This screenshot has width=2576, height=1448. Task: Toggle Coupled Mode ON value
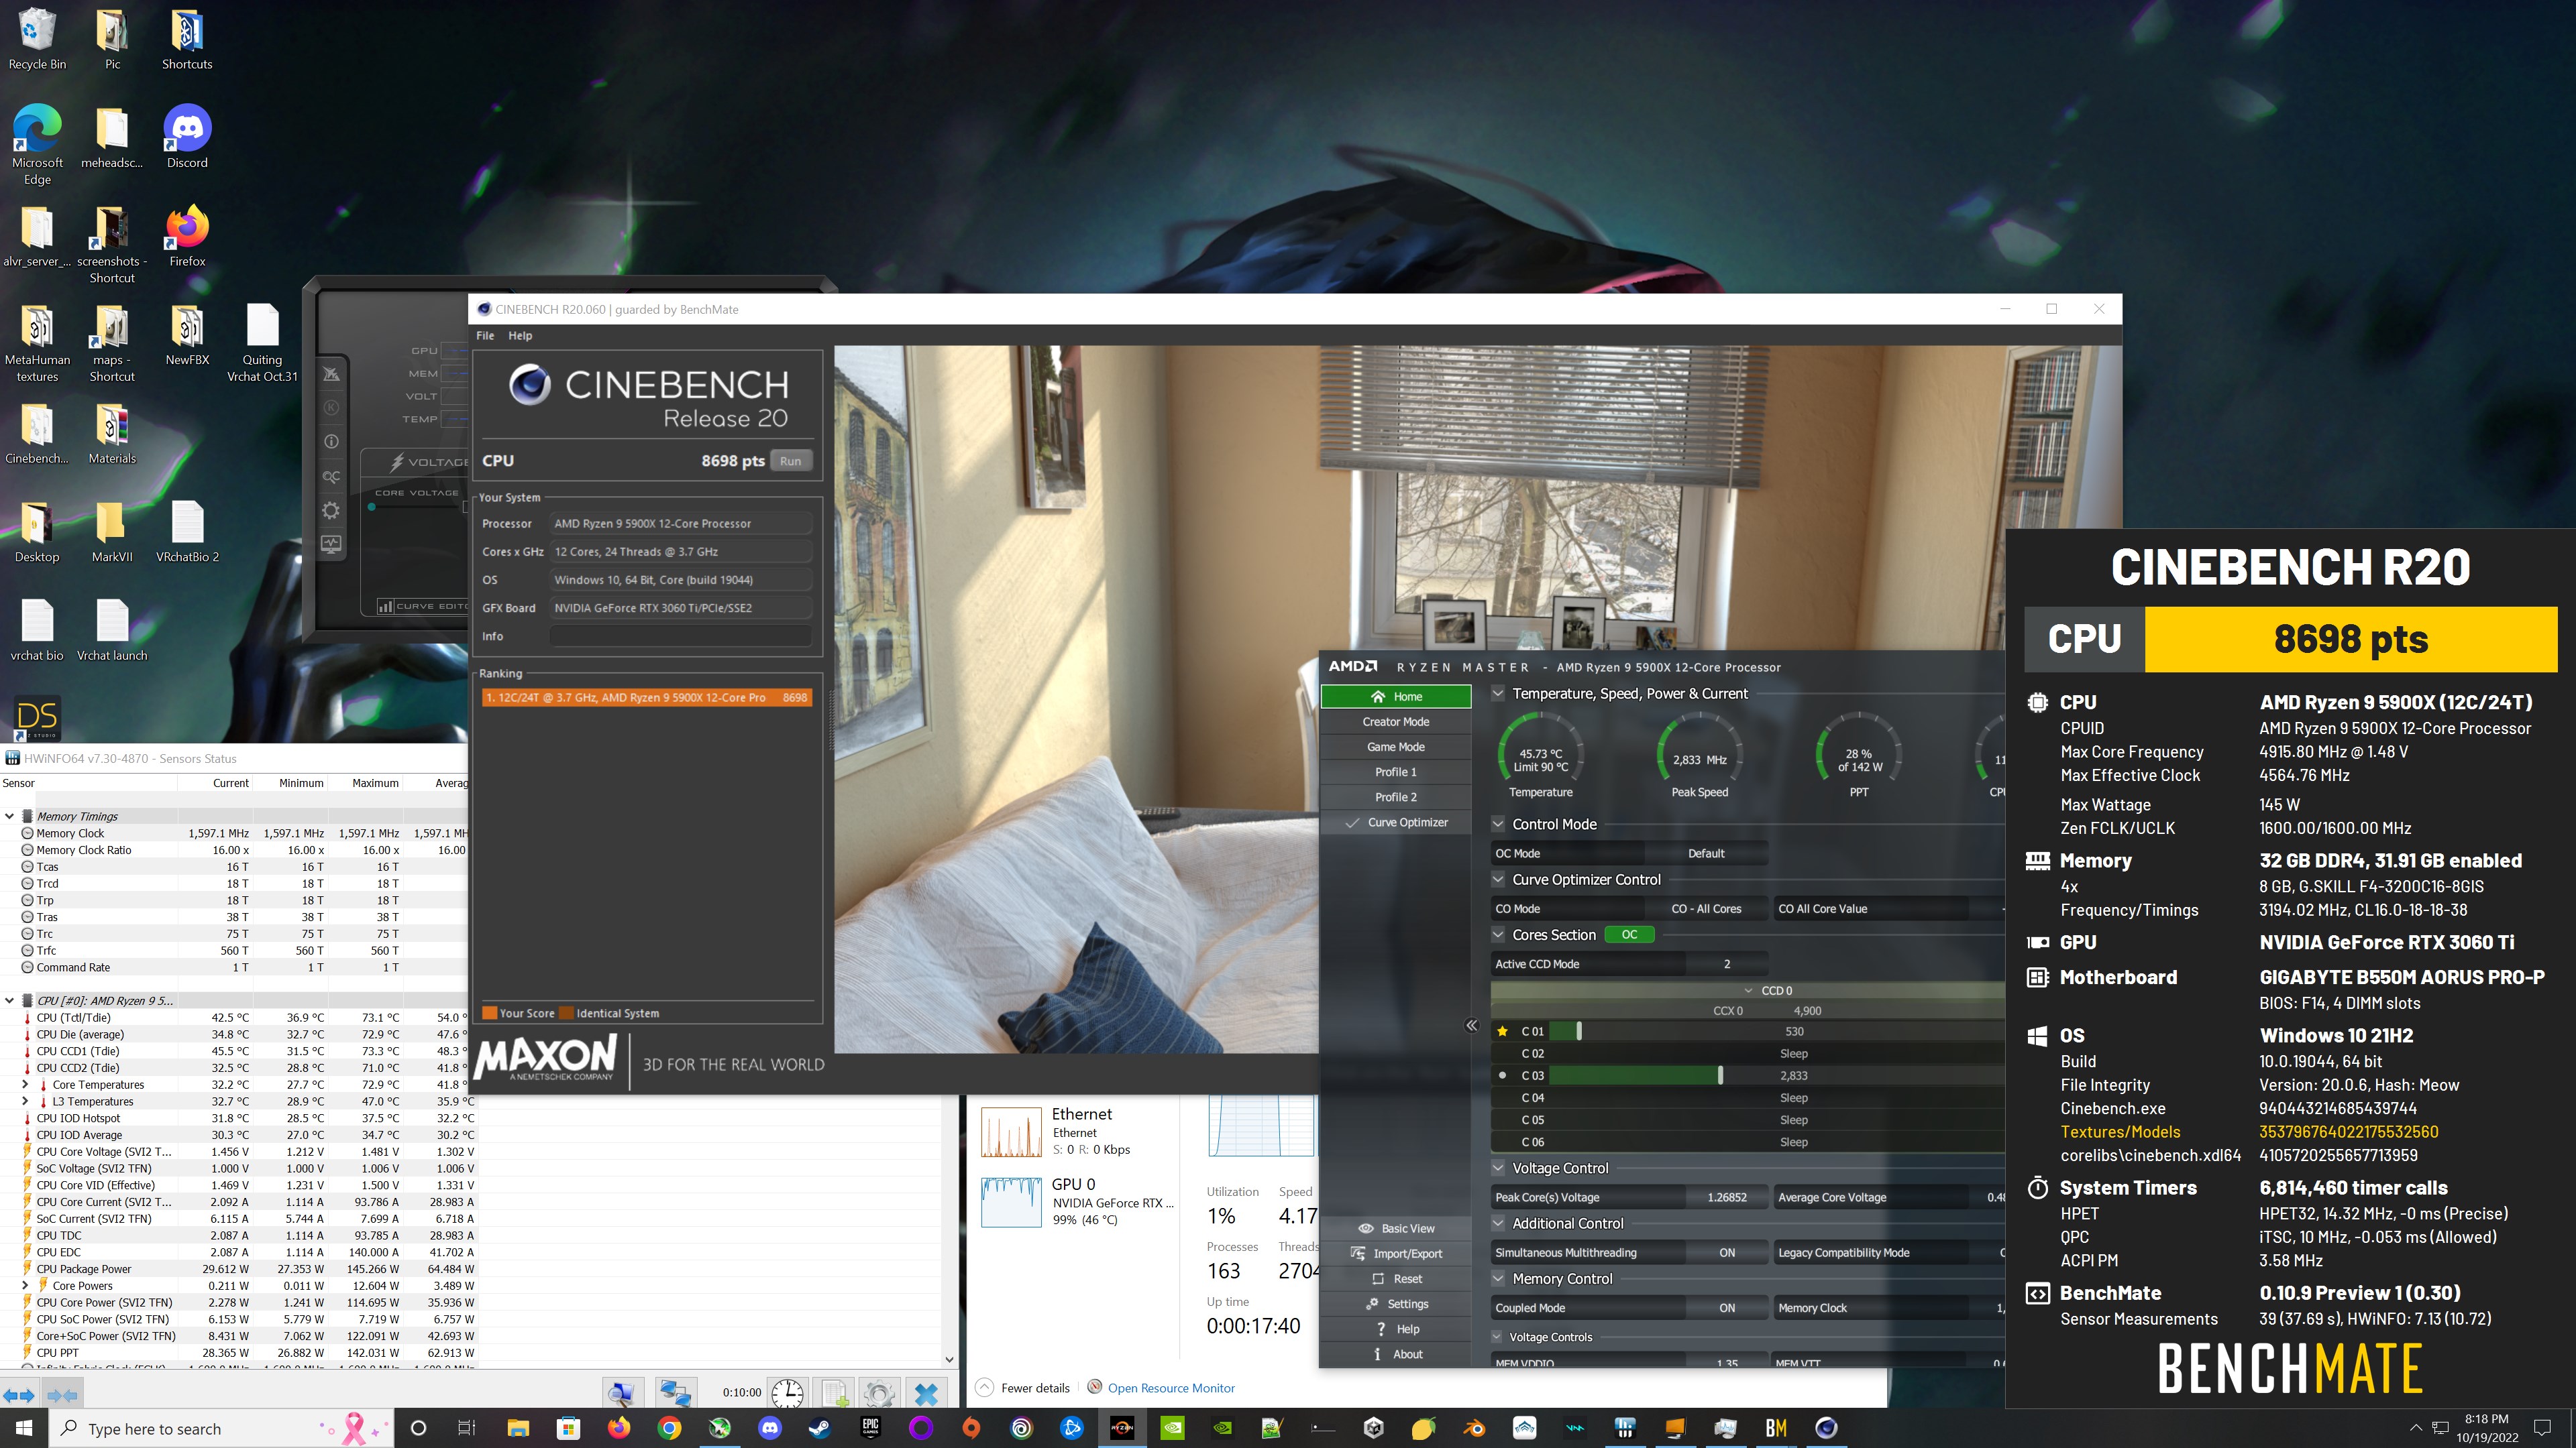point(1727,1307)
